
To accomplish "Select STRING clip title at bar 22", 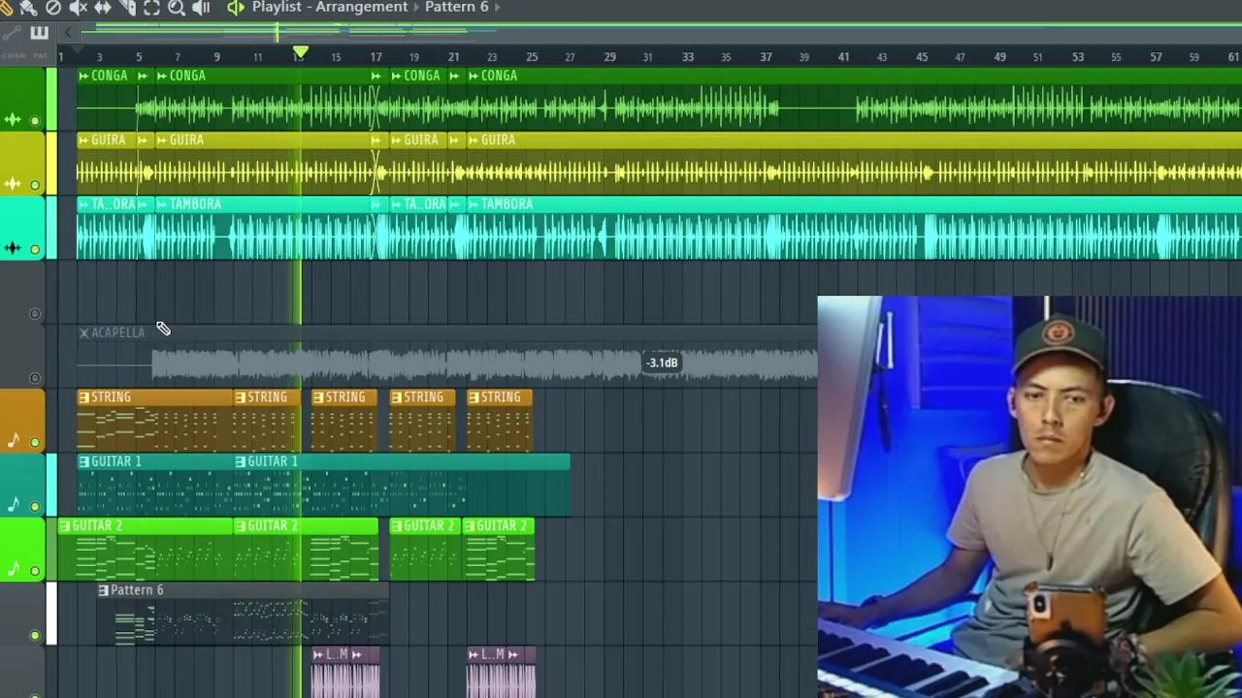I will coord(501,397).
